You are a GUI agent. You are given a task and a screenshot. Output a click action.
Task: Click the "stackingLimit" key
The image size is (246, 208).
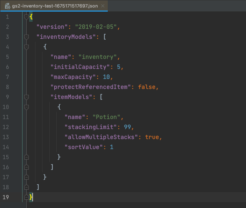point(91,127)
